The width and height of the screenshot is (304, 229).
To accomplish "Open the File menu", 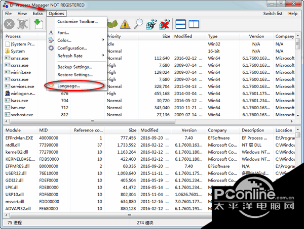I will [8, 13].
